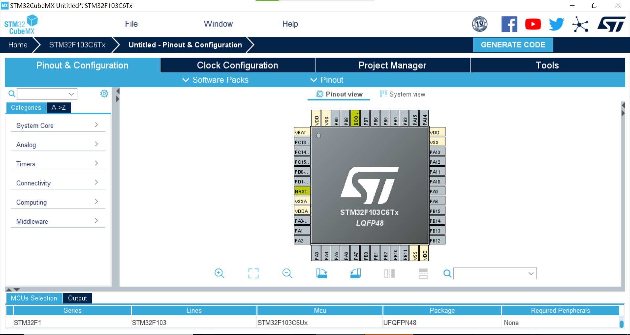Click the UFQFPN48 package cell
Viewport: 630px width, 335px height.
click(x=442, y=323)
